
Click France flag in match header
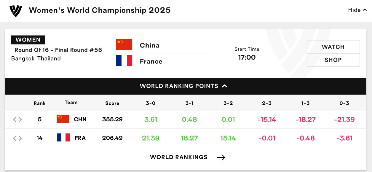124,60
